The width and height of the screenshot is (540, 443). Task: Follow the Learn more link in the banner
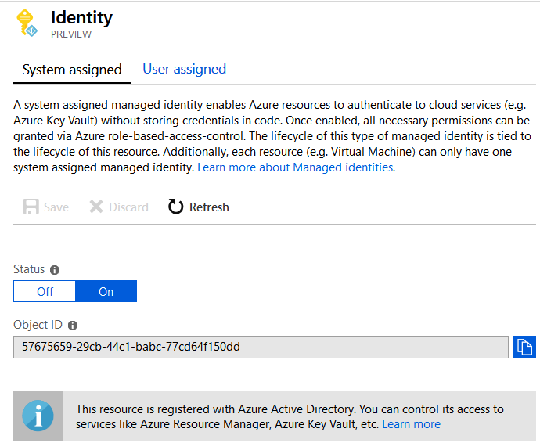point(411,424)
